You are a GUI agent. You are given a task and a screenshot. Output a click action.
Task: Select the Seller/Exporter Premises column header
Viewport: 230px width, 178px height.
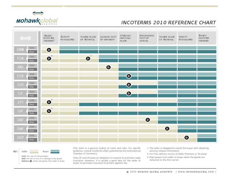tap(50, 38)
